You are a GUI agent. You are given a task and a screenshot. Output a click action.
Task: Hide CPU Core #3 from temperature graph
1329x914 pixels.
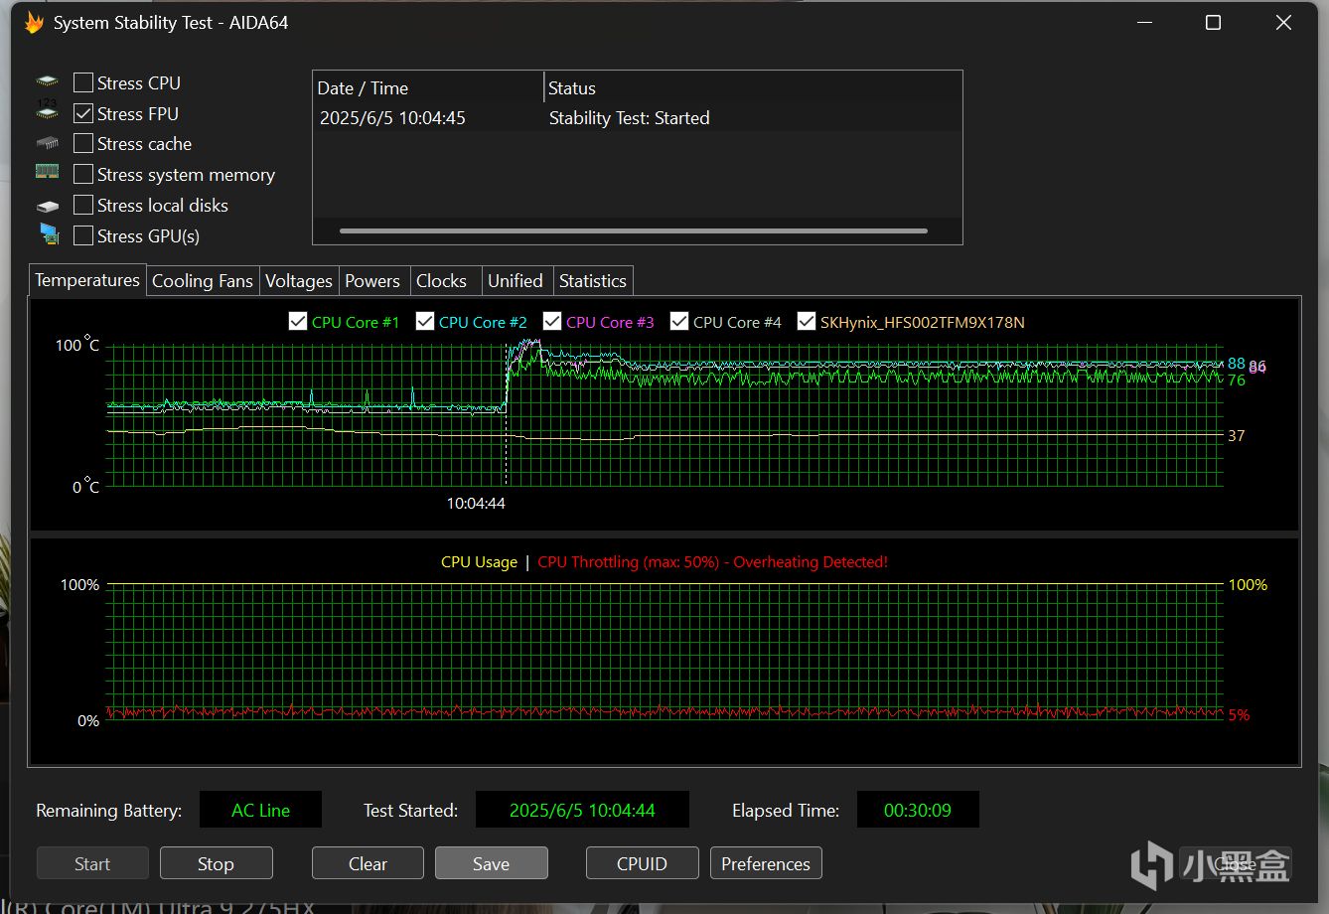(x=552, y=322)
